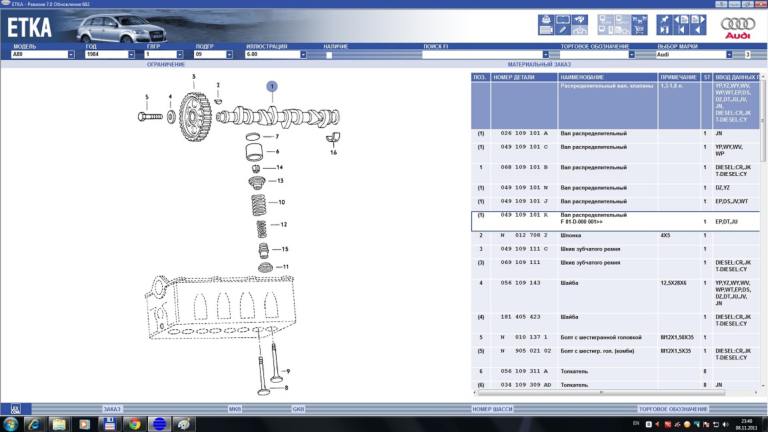Open Paint from the taskbar

coord(184,424)
